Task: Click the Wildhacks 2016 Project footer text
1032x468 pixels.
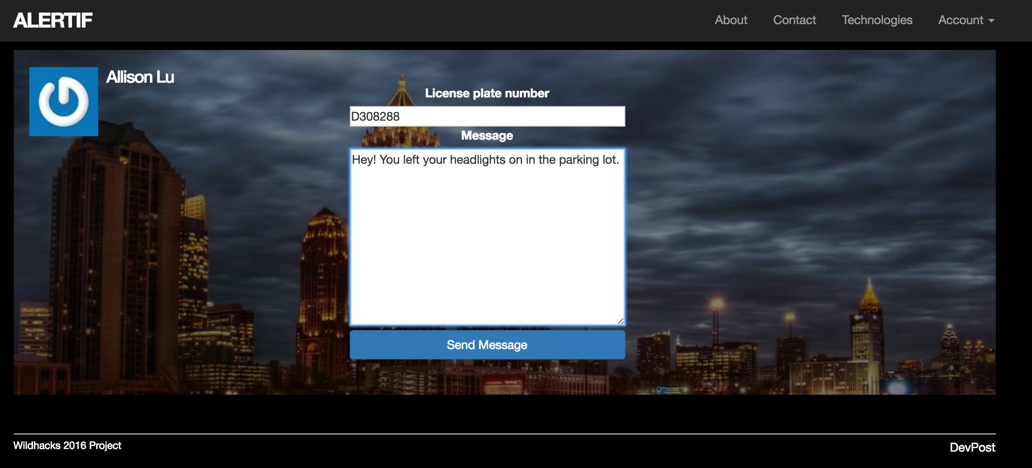Action: 67,446
